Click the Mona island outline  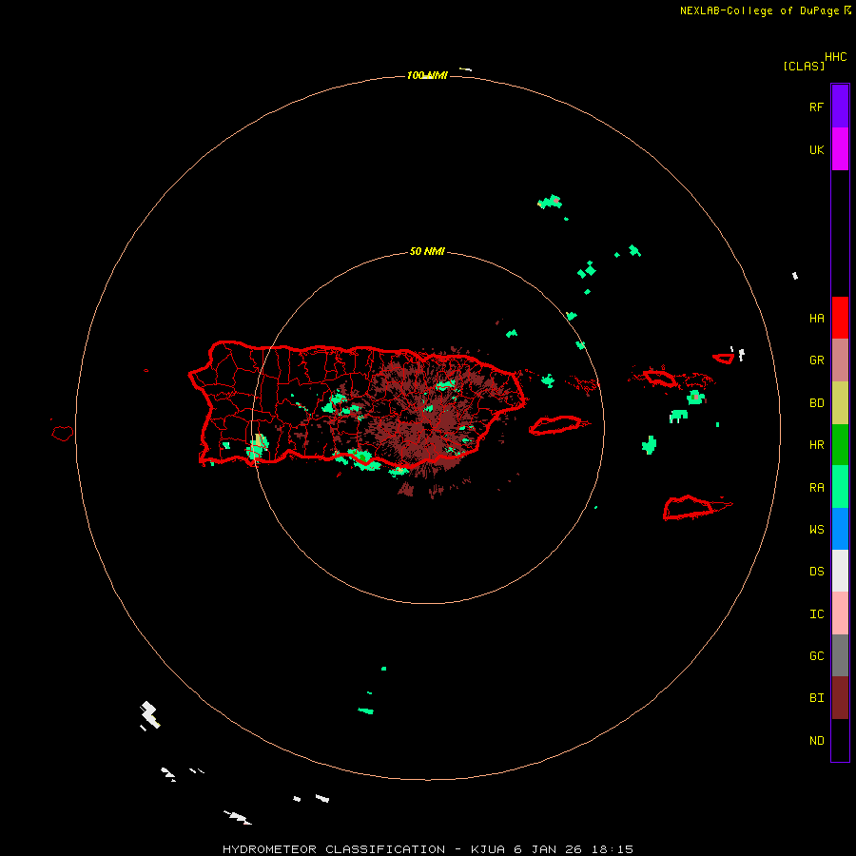point(62,434)
